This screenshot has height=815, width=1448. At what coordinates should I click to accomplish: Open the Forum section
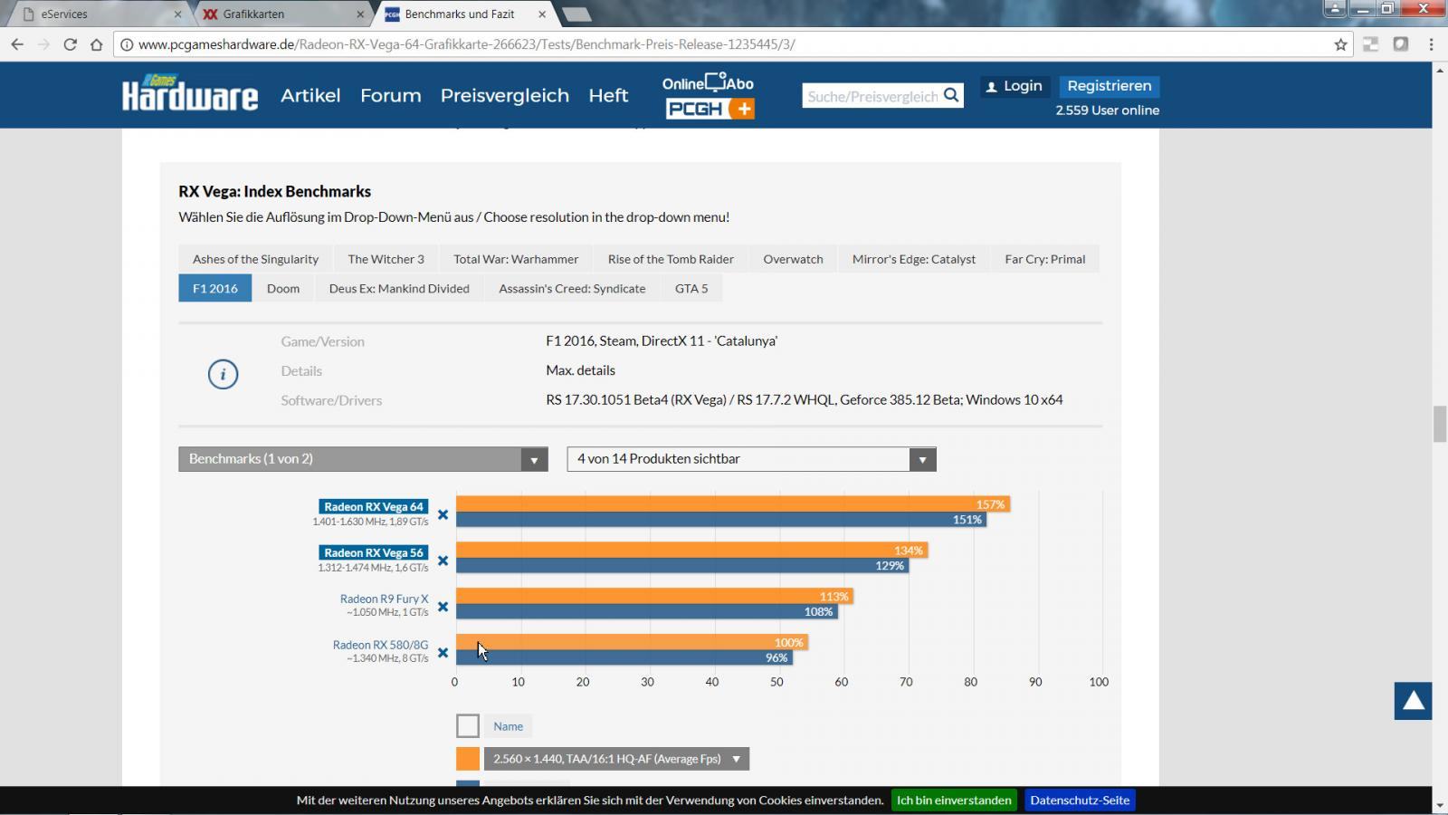[x=391, y=95]
